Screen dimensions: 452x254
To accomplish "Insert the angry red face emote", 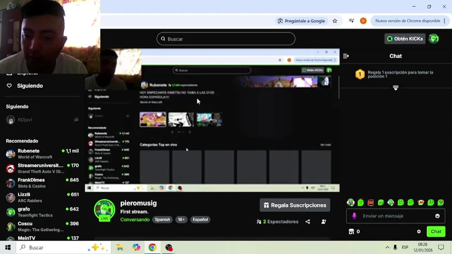I will [x=371, y=202].
